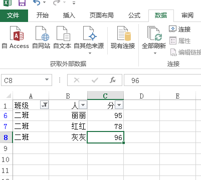Click the cancel X in formula bar
The width and height of the screenshot is (201, 180).
[x=77, y=80]
